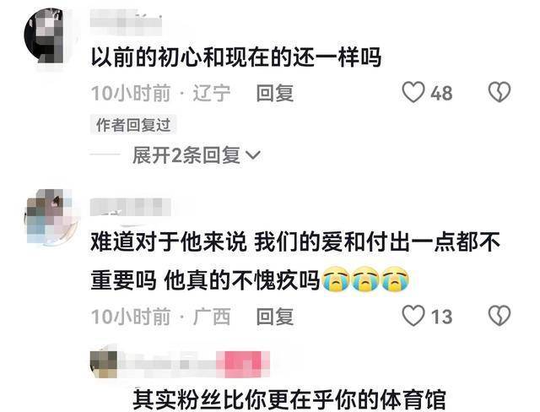
Task: Open second commenter's blurred username
Action: [x=131, y=207]
